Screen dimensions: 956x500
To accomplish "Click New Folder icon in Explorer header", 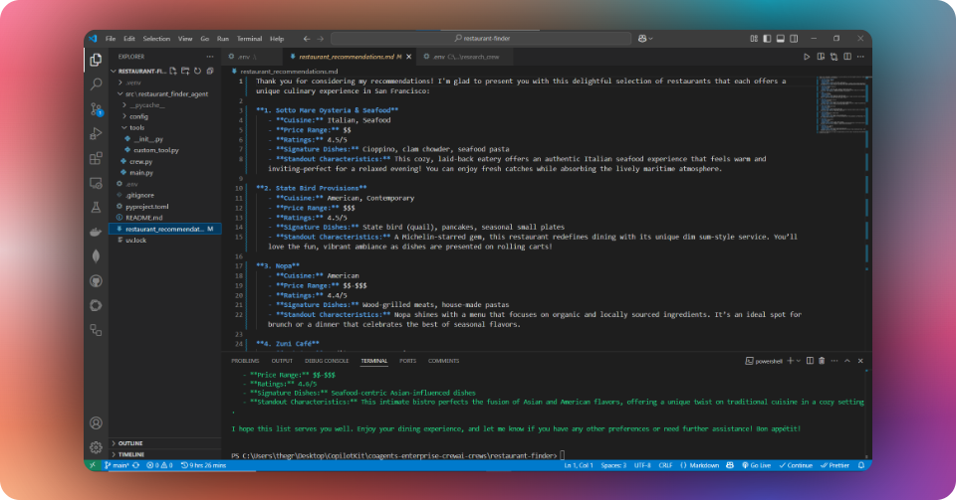I will click(185, 72).
